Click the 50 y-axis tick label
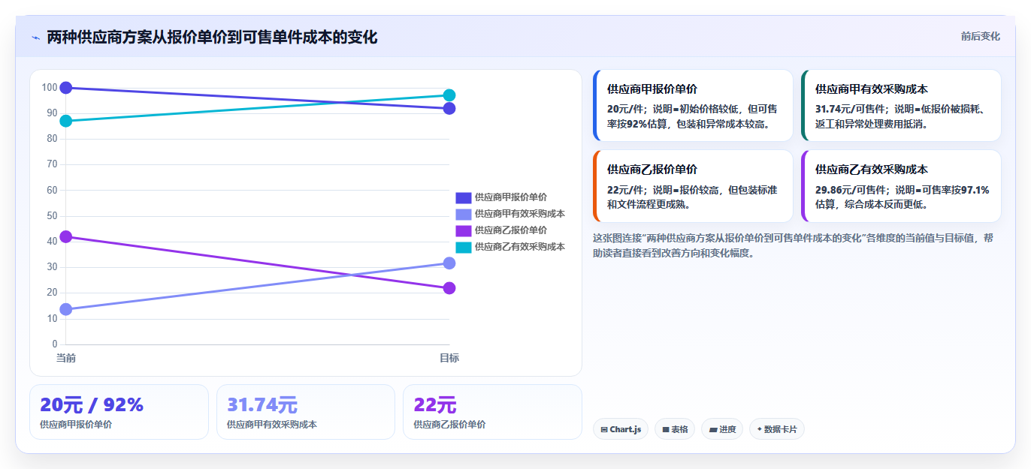This screenshot has height=469, width=1031. tap(52, 216)
